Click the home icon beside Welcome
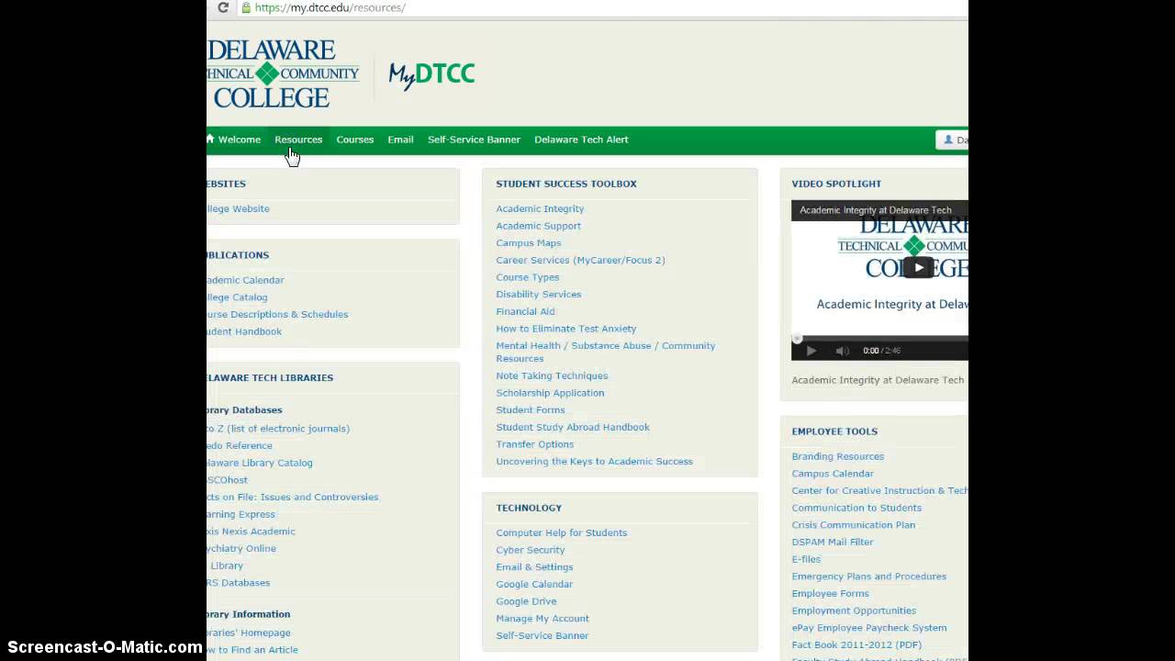Screen dimensions: 1175x661 coord(210,139)
